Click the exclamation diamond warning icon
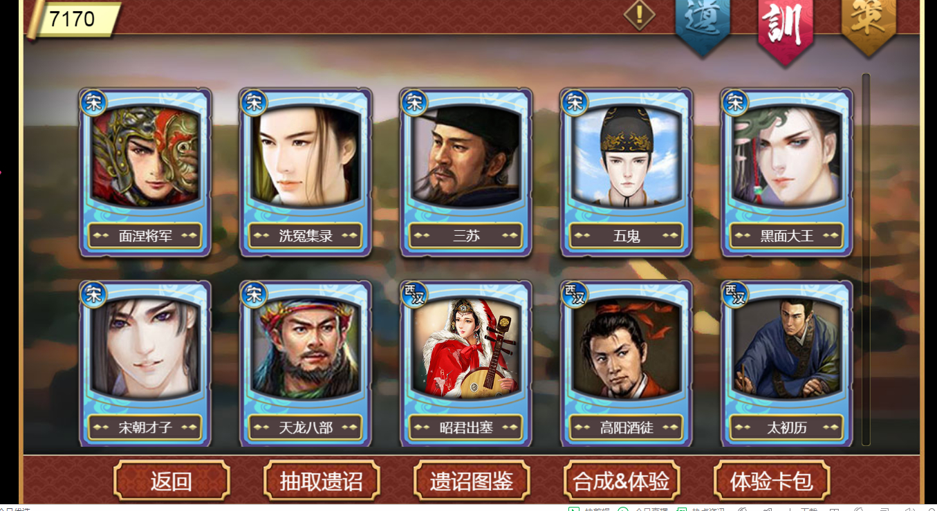Viewport: 937px width, 511px height. (640, 14)
